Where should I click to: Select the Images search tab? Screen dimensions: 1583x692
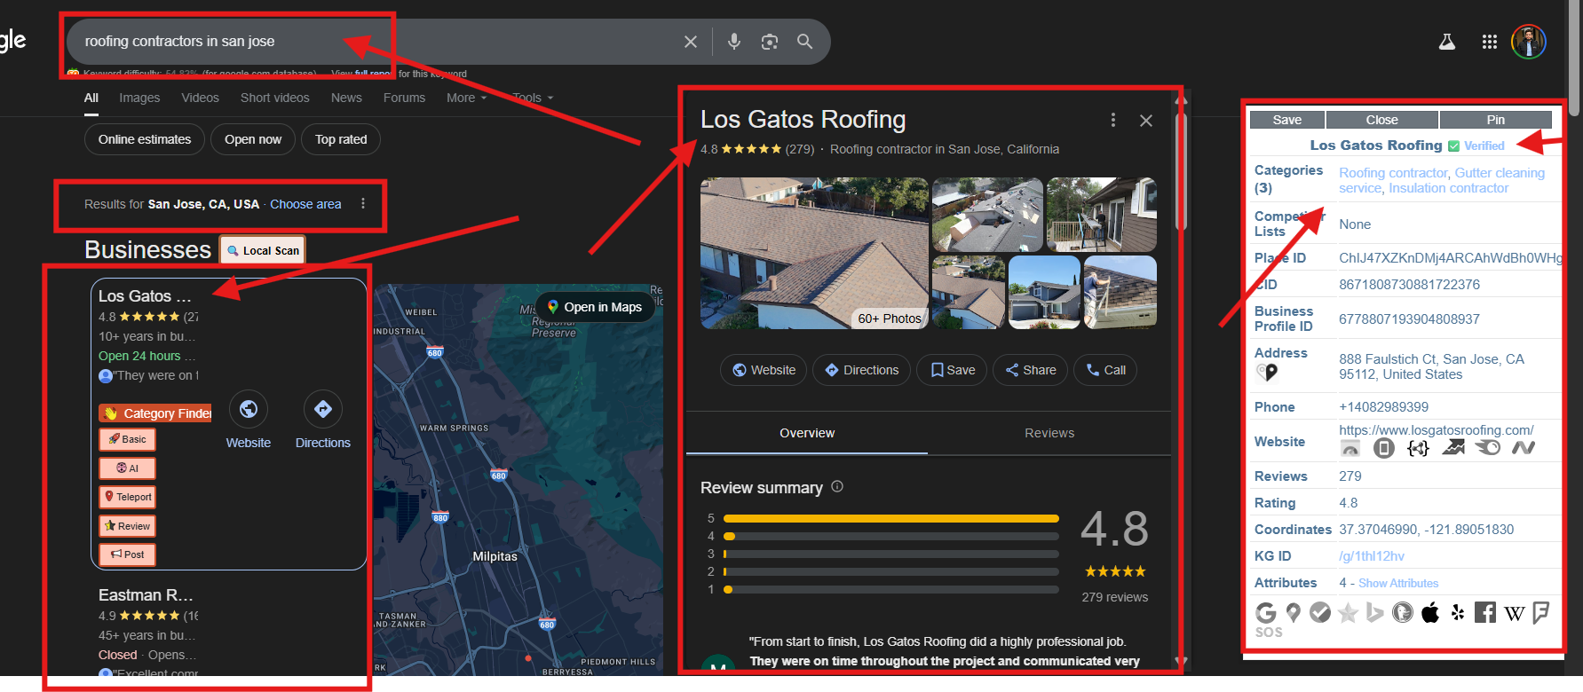(x=139, y=98)
